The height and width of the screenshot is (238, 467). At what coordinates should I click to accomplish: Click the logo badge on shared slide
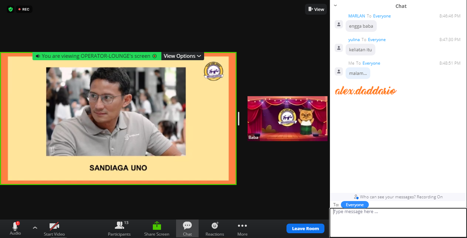click(x=213, y=72)
